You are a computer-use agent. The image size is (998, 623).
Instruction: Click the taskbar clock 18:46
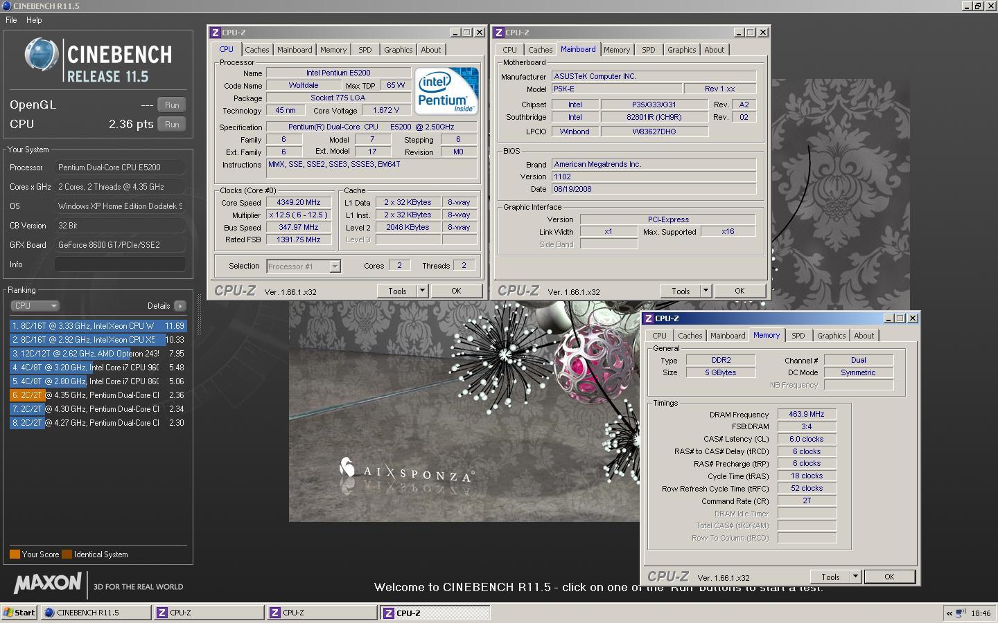point(981,613)
